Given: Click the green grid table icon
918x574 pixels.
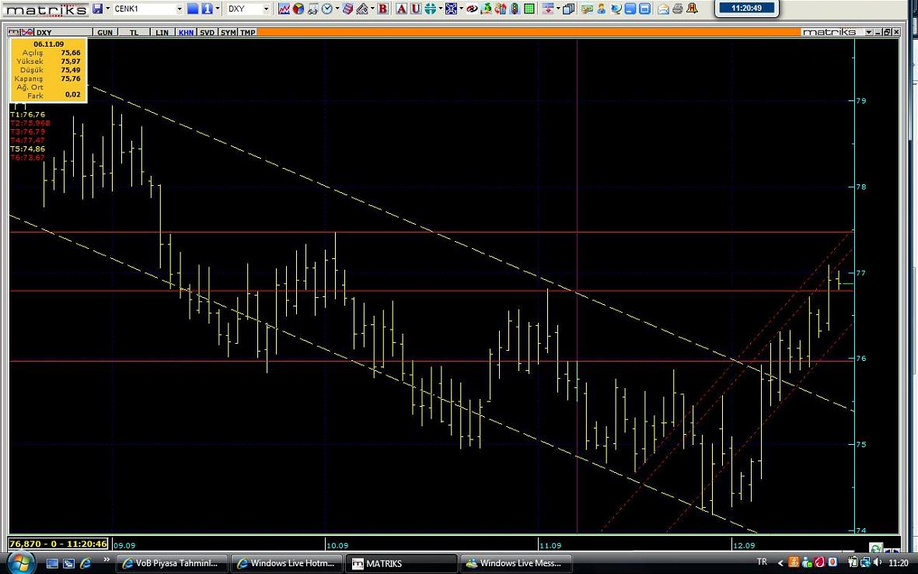Looking at the screenshot, I should click(x=529, y=9).
